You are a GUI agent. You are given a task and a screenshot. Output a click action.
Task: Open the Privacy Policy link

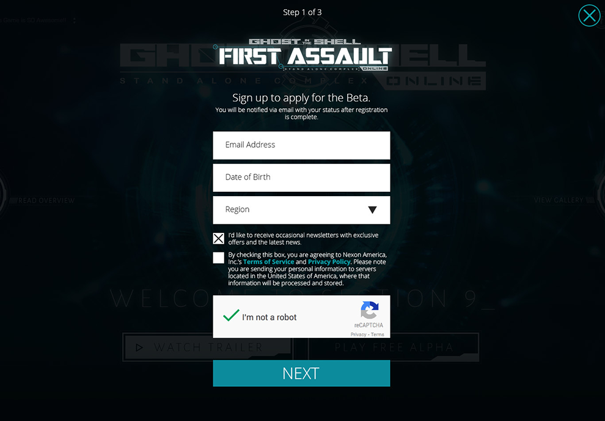[x=329, y=262]
